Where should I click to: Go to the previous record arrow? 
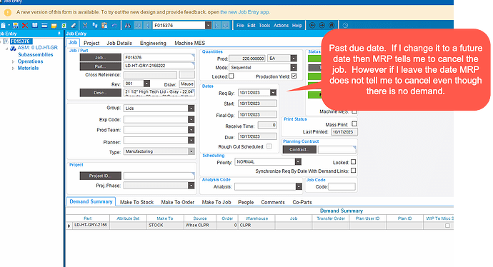tap(147, 26)
